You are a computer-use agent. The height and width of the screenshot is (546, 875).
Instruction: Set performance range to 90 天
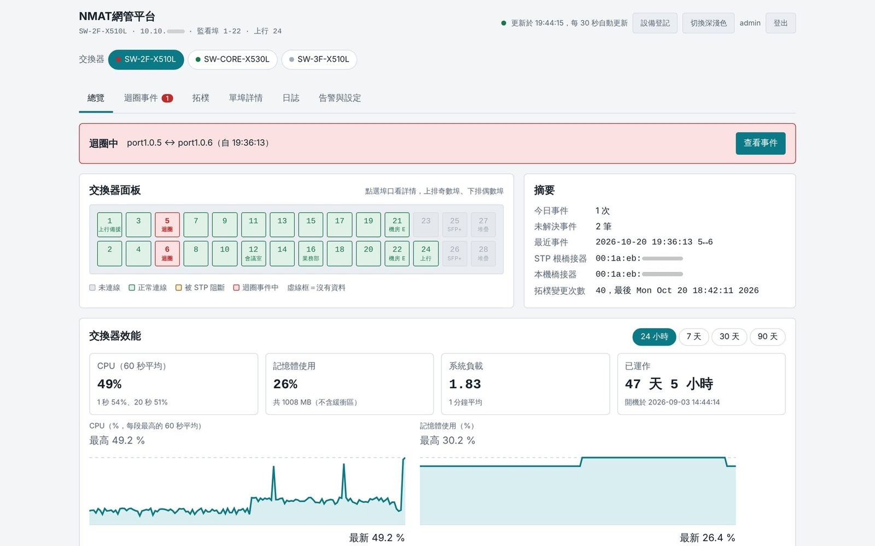(x=767, y=337)
